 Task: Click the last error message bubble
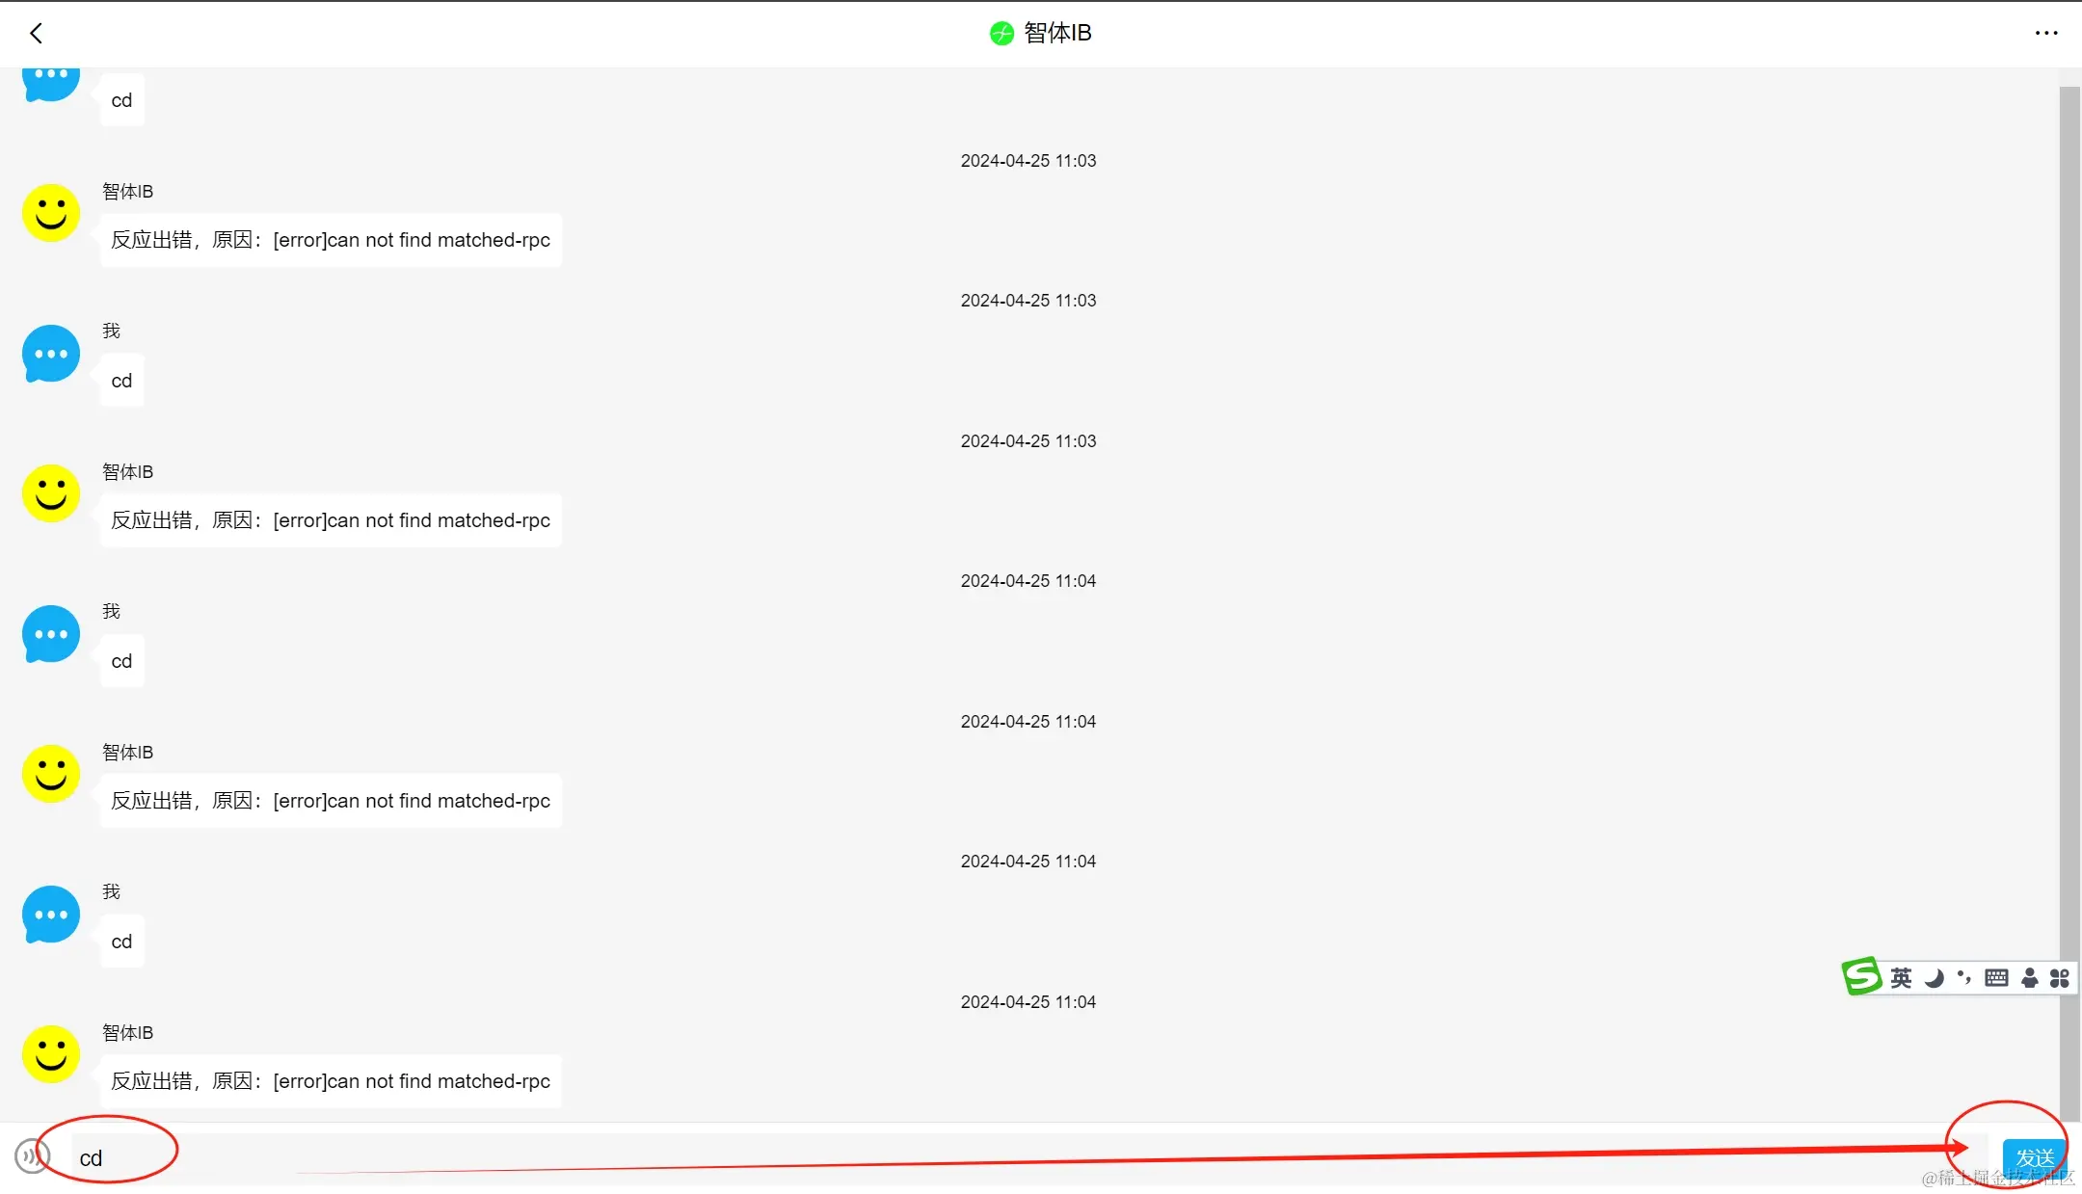(x=331, y=1081)
